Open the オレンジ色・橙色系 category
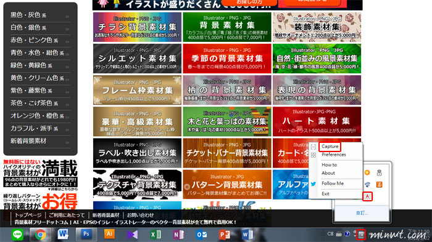 (x=40, y=116)
